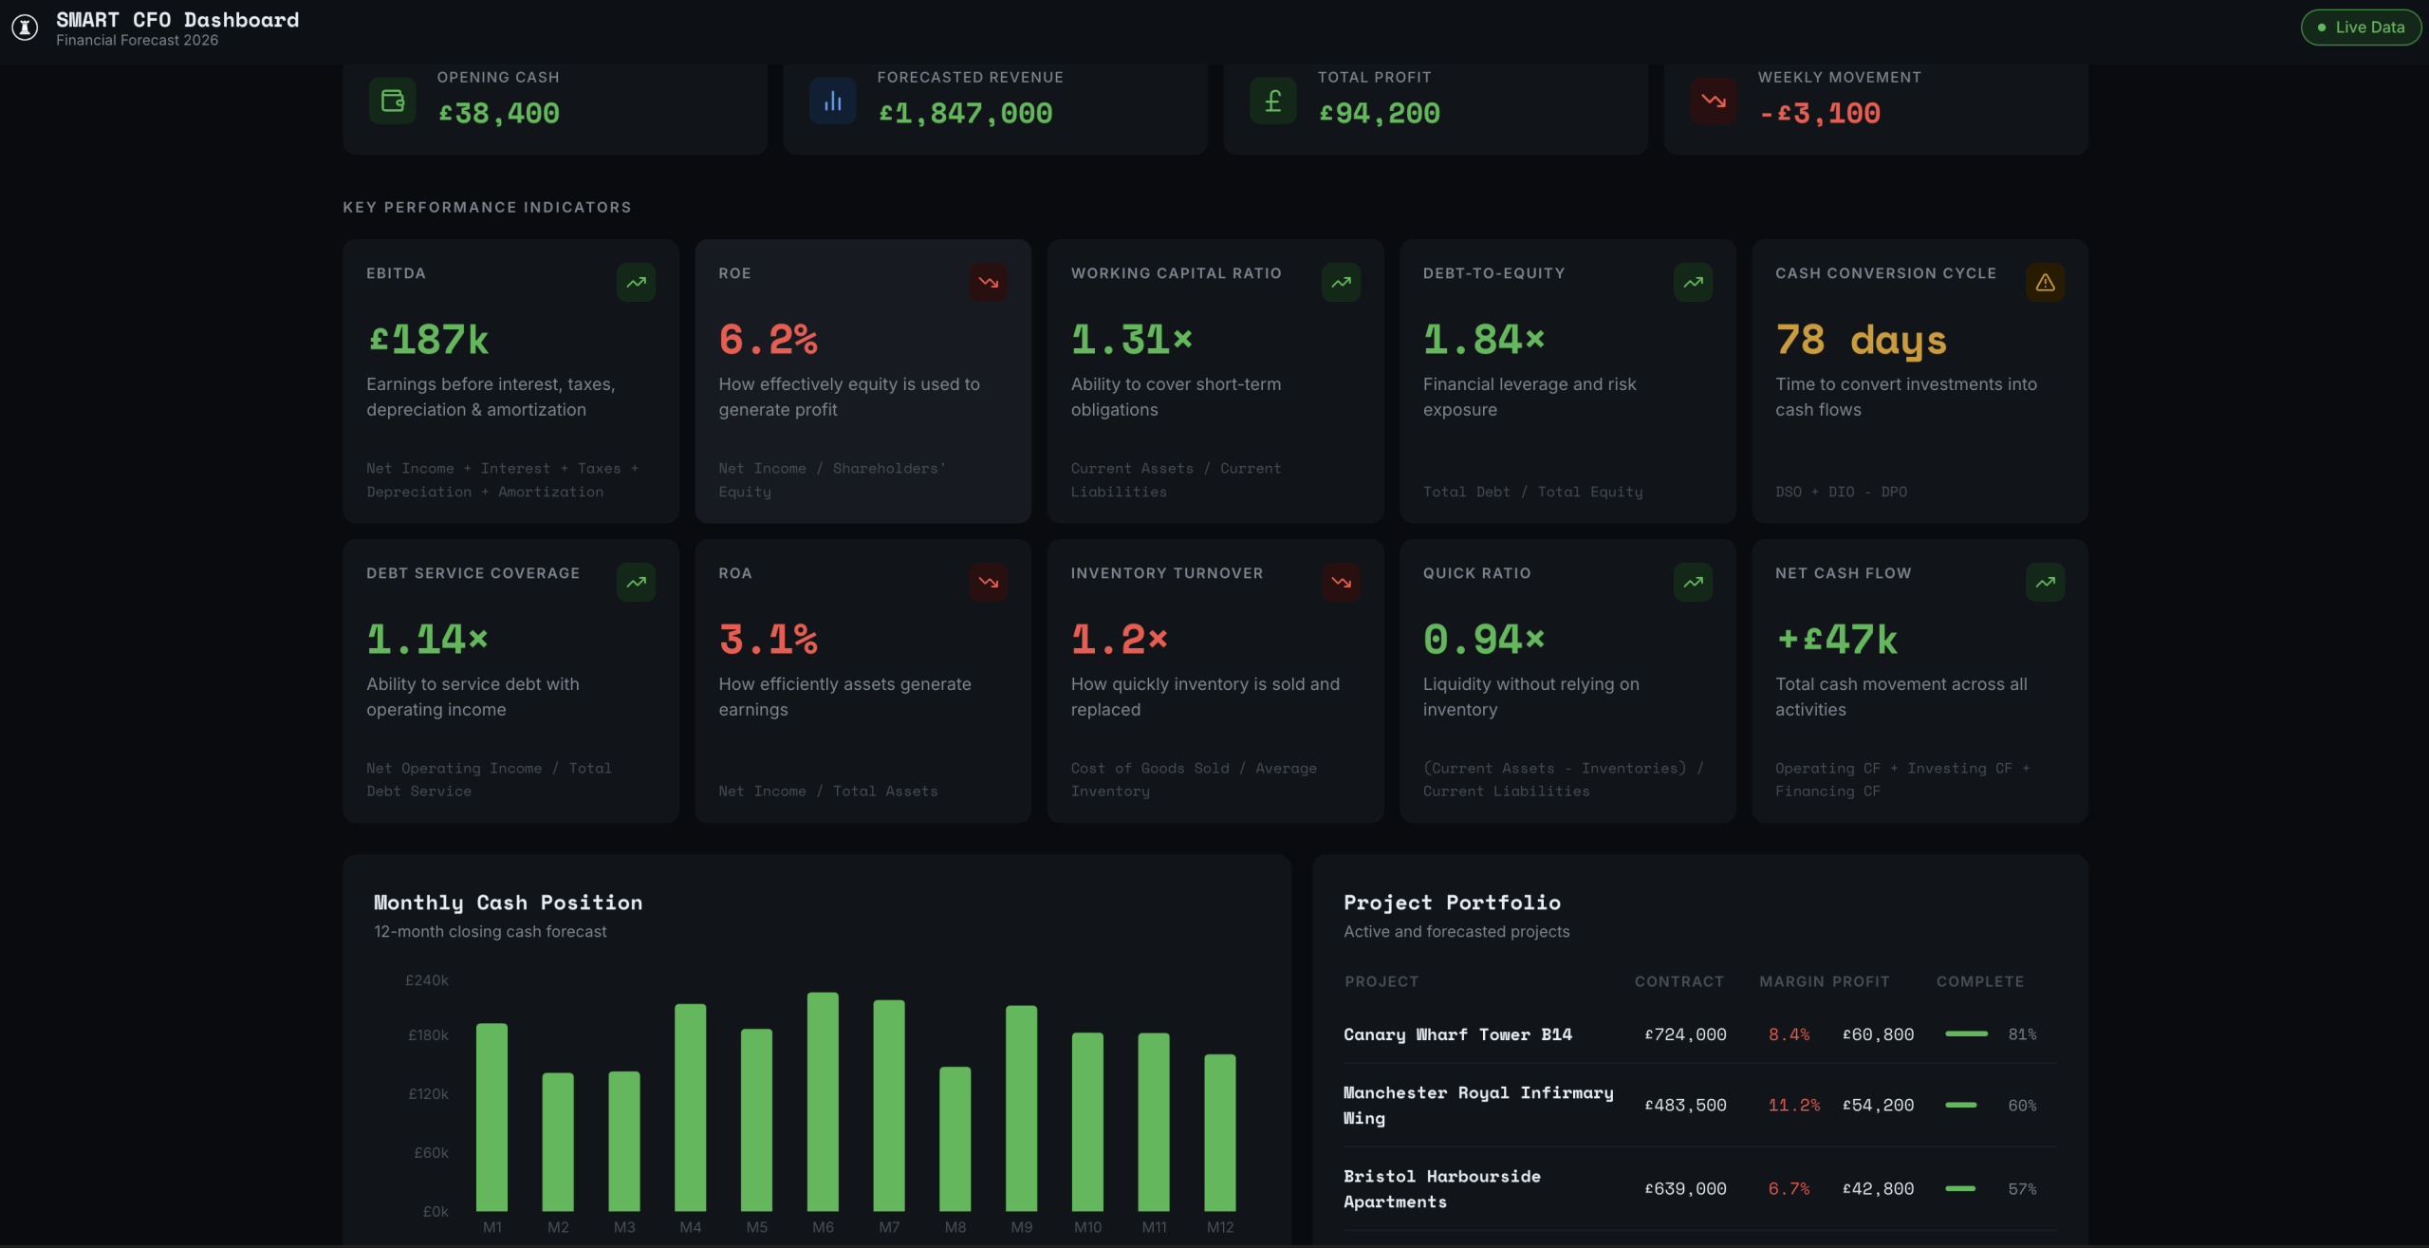The height and width of the screenshot is (1248, 2429).
Task: Click the Forecasted Revenue bar chart icon
Action: coord(832,101)
